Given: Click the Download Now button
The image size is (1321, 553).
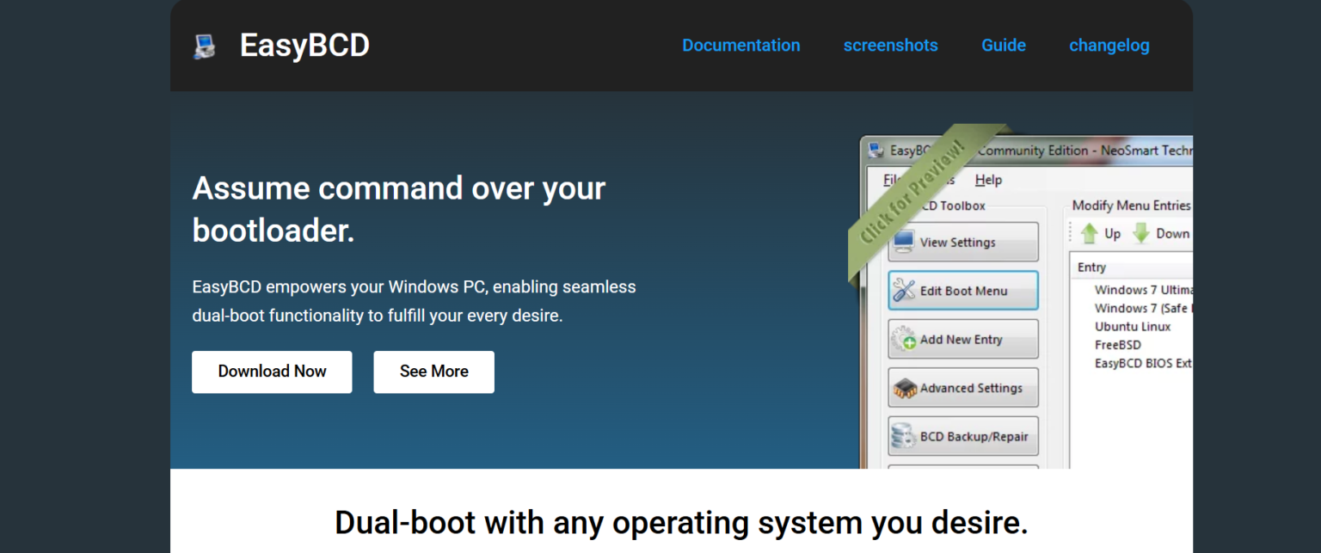Looking at the screenshot, I should click(x=272, y=372).
